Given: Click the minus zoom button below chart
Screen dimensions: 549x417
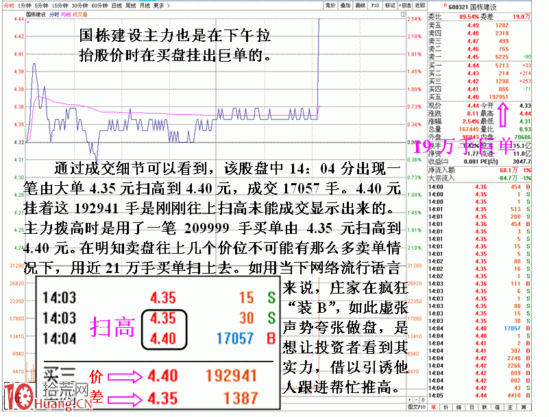Looking at the screenshot, I should click(416, 399).
